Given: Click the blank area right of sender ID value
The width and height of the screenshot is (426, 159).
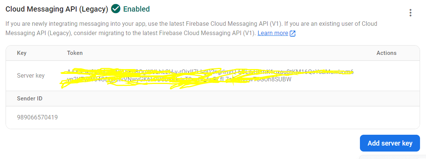Looking at the screenshot, I should point(239,118).
